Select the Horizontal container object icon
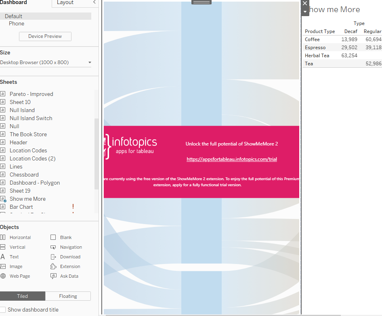This screenshot has width=382, height=316. coord(3,237)
